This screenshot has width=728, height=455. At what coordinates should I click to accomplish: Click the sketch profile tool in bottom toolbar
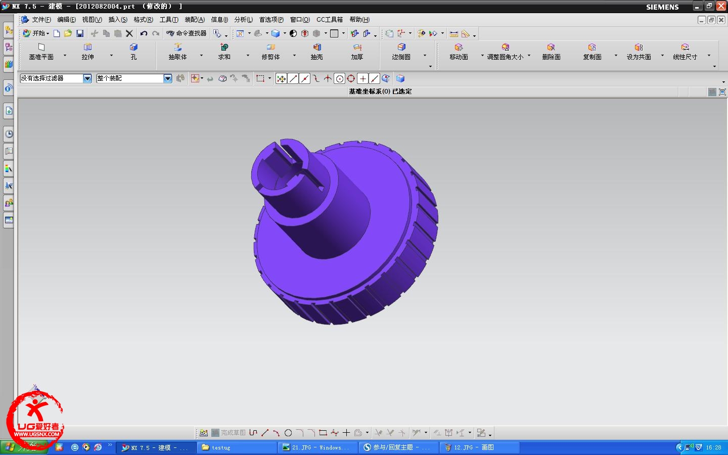click(253, 433)
